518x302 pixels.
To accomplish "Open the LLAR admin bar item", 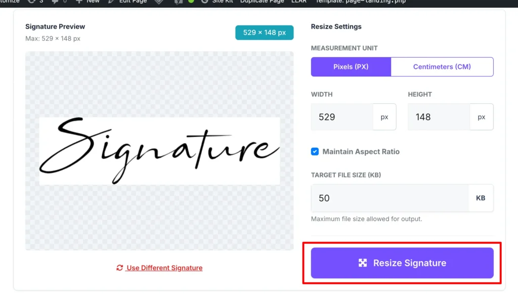I will point(299,2).
